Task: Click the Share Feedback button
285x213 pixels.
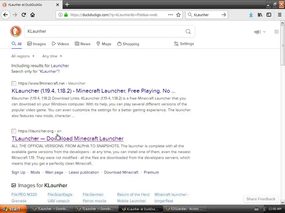Action: pyautogui.click(x=261, y=199)
